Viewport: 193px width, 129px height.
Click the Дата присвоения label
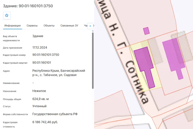(x=13, y=48)
